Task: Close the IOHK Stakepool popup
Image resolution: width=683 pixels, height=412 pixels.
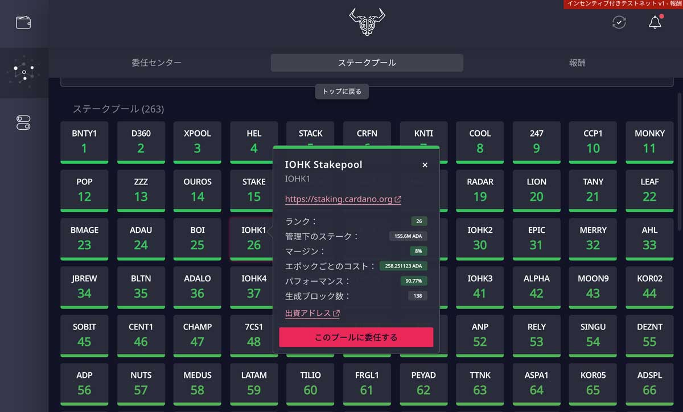Action: [425, 165]
